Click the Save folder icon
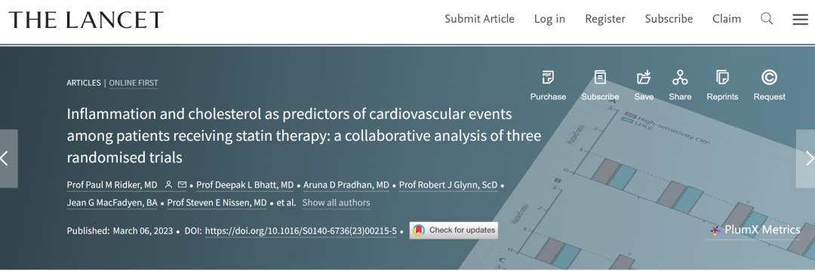The height and width of the screenshot is (271, 815). click(644, 78)
